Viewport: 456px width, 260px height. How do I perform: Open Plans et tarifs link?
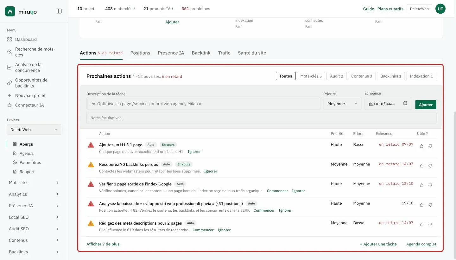390,9
